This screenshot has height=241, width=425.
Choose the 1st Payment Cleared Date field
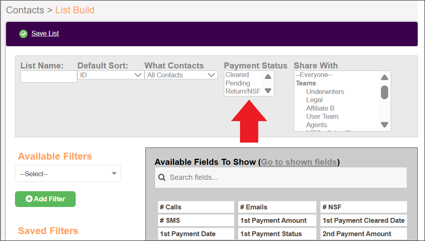point(364,220)
